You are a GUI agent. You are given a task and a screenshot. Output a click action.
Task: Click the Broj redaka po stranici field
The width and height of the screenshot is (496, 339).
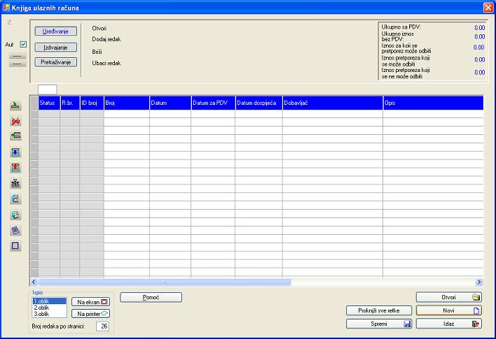102,326
